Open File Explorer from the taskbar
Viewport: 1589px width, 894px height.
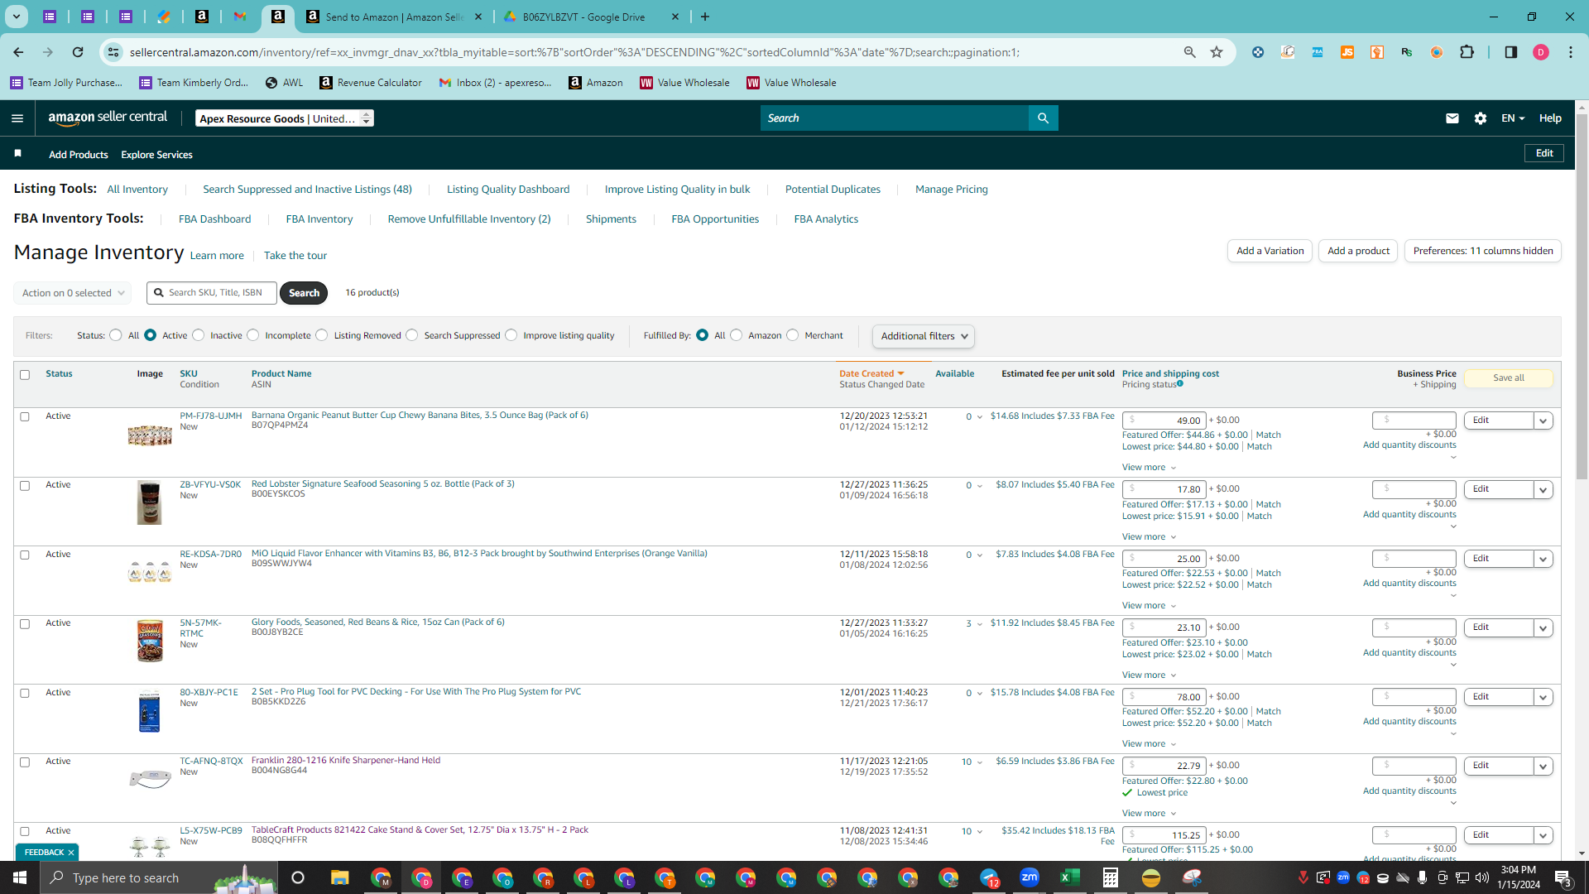pyautogui.click(x=340, y=877)
